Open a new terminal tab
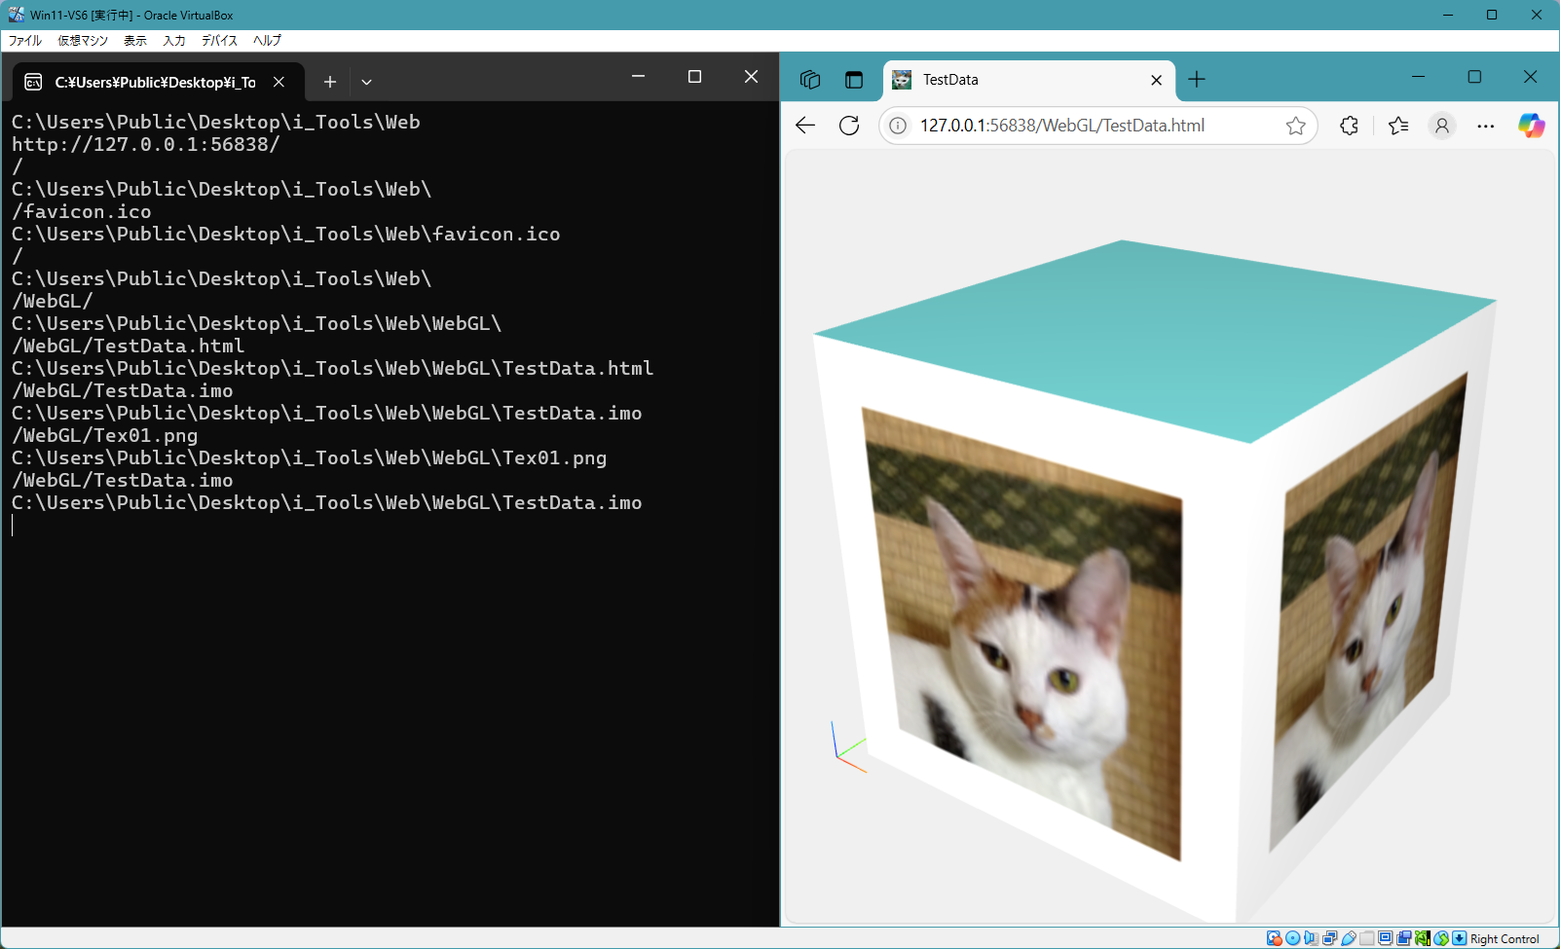Image resolution: width=1560 pixels, height=949 pixels. tap(330, 82)
